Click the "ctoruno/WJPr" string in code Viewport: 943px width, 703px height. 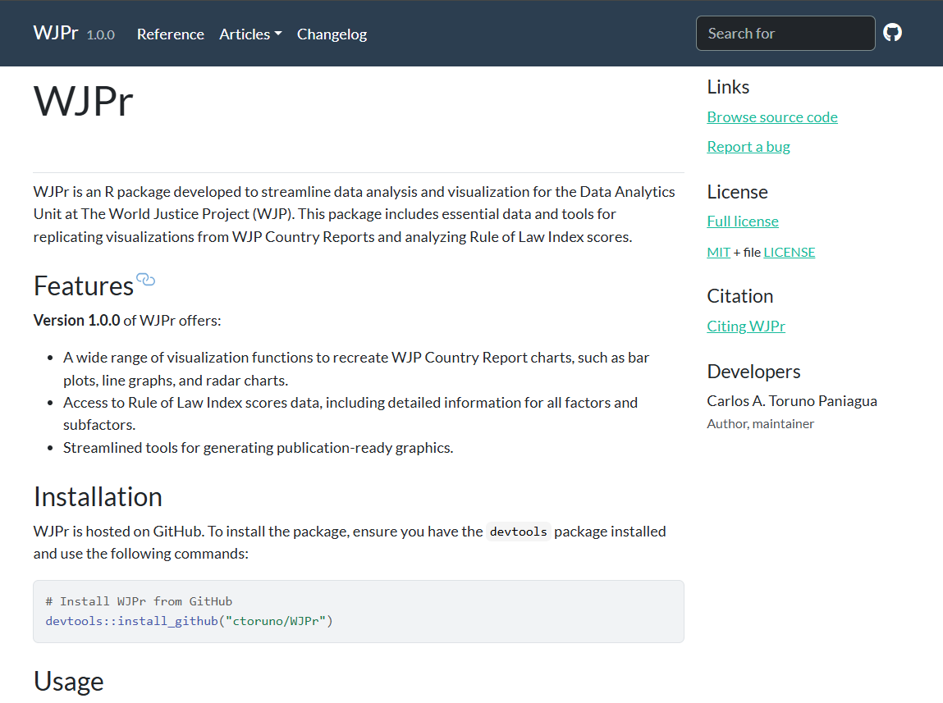click(x=275, y=621)
